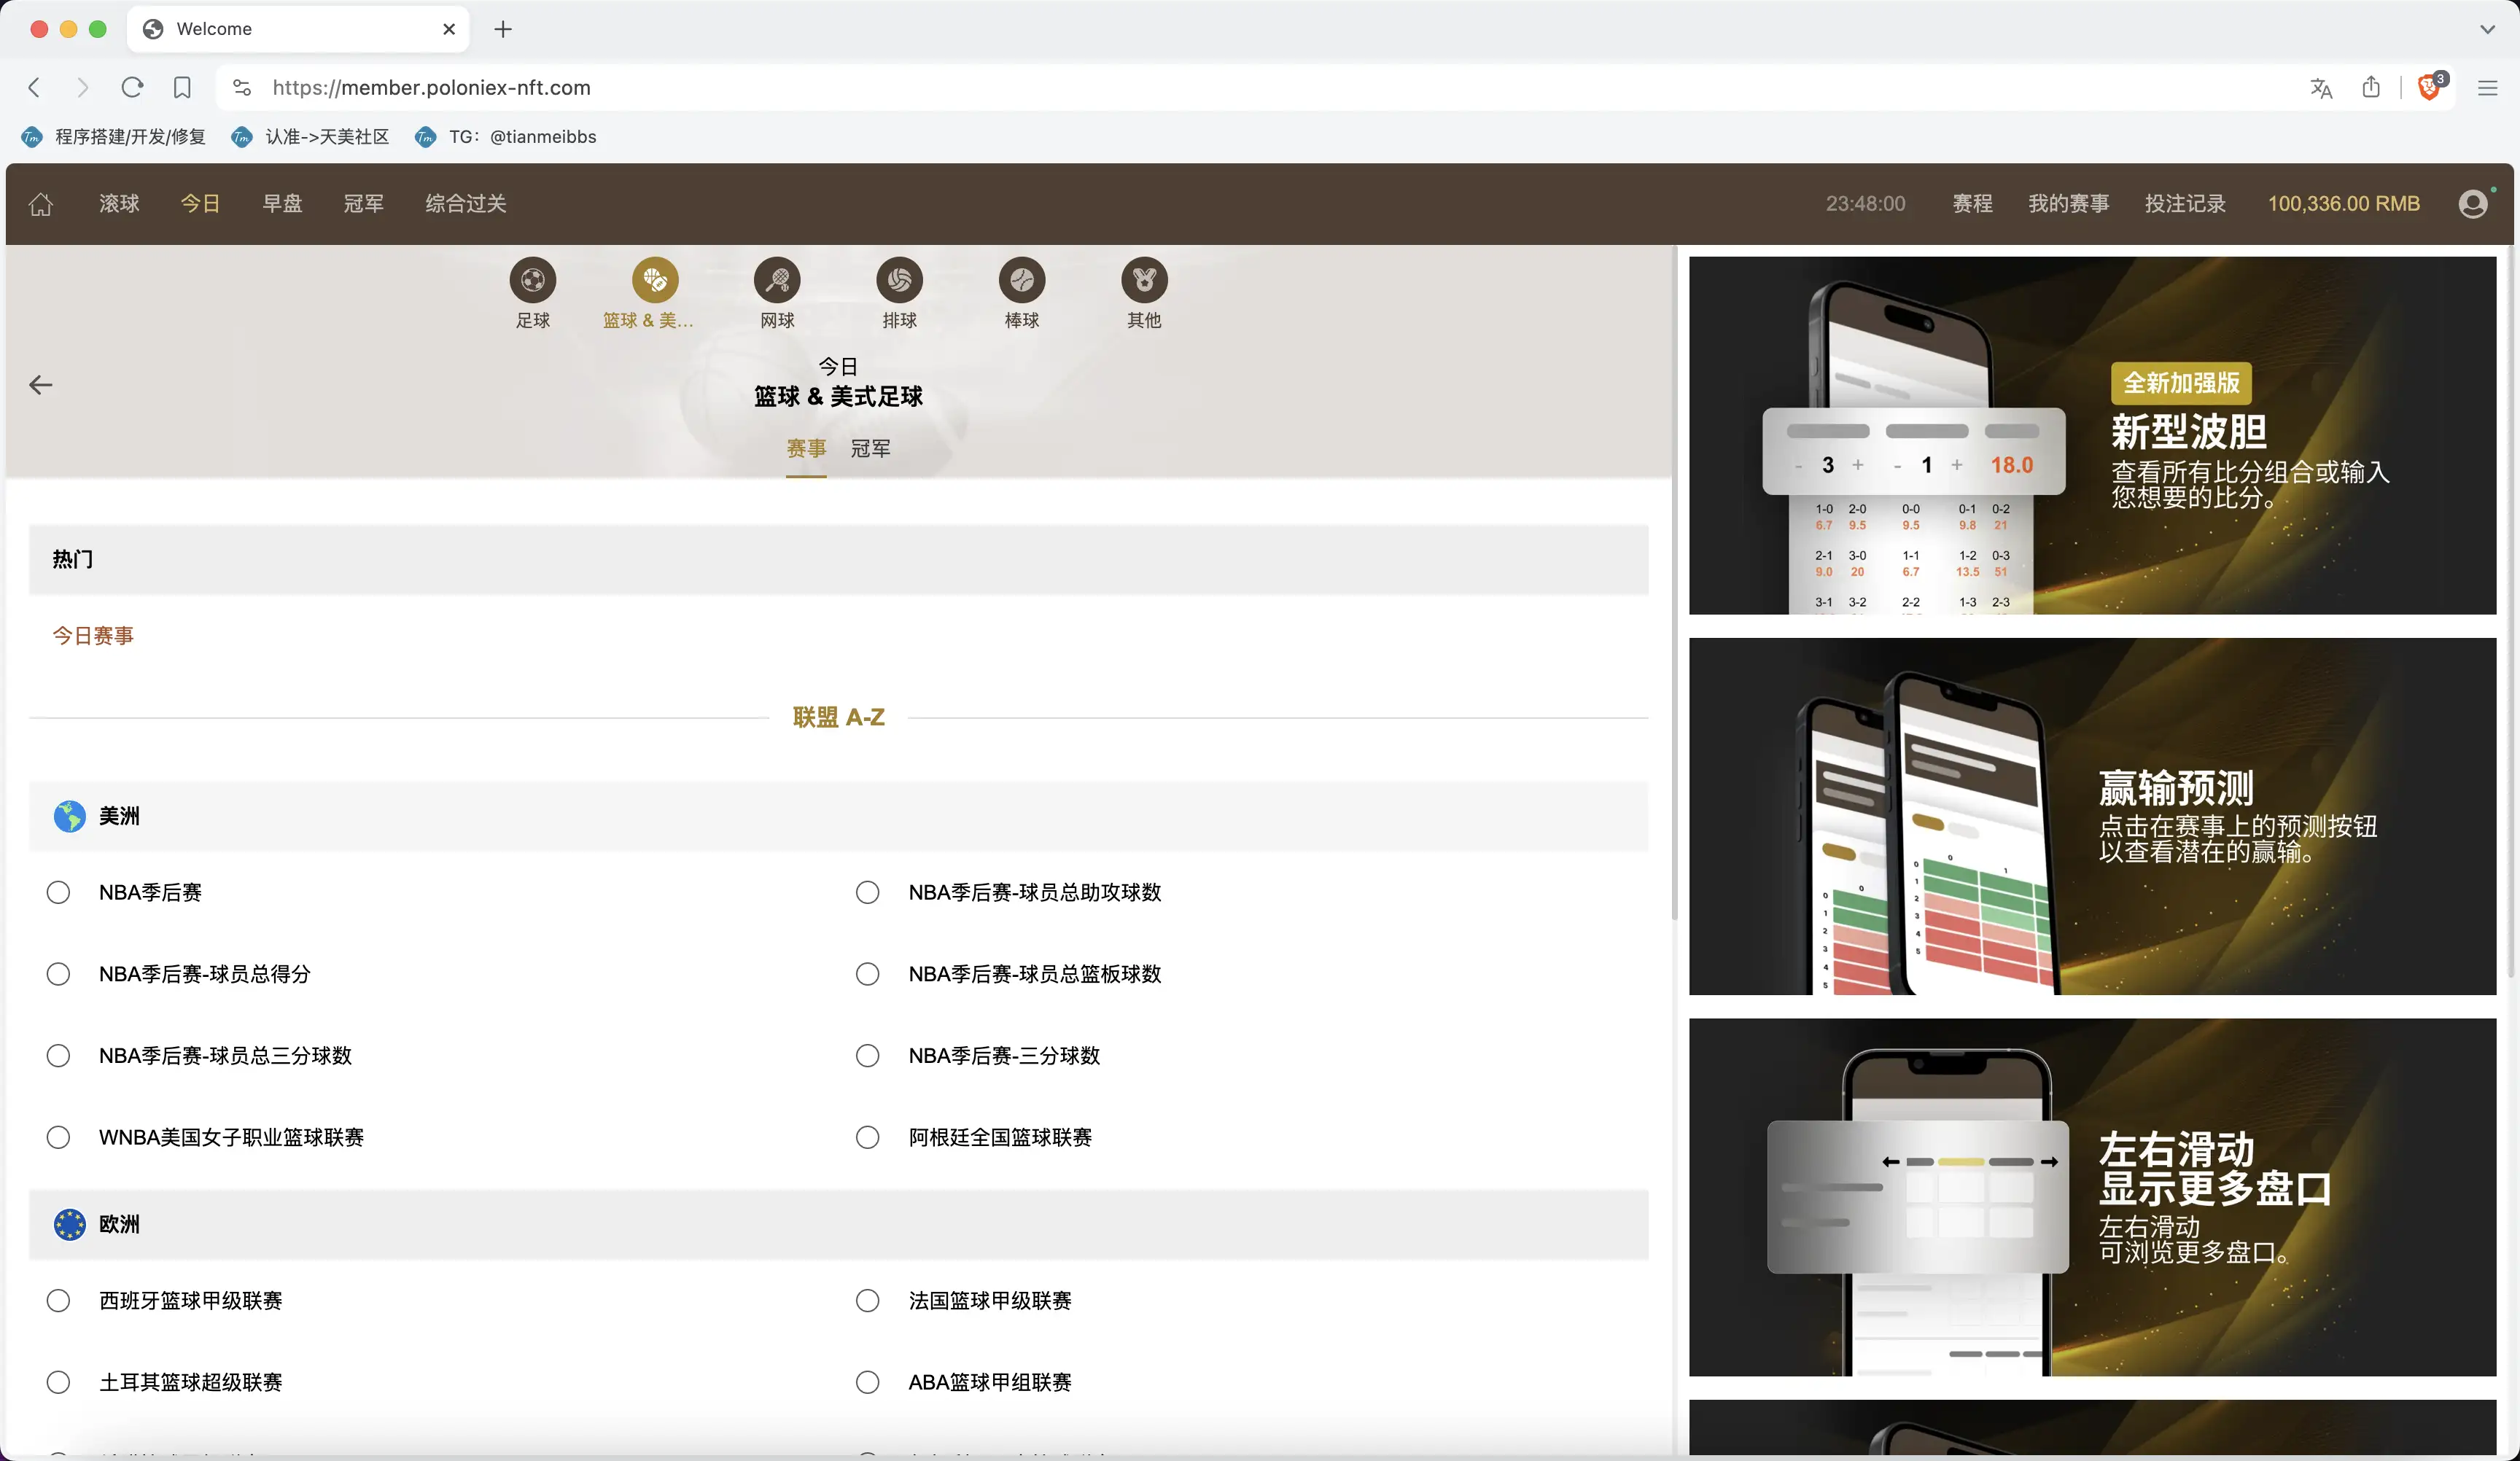
Task: Select NBA季后赛-球员总三分球数 radio button
Action: pos(58,1056)
